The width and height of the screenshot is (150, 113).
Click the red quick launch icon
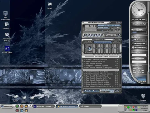(17, 111)
